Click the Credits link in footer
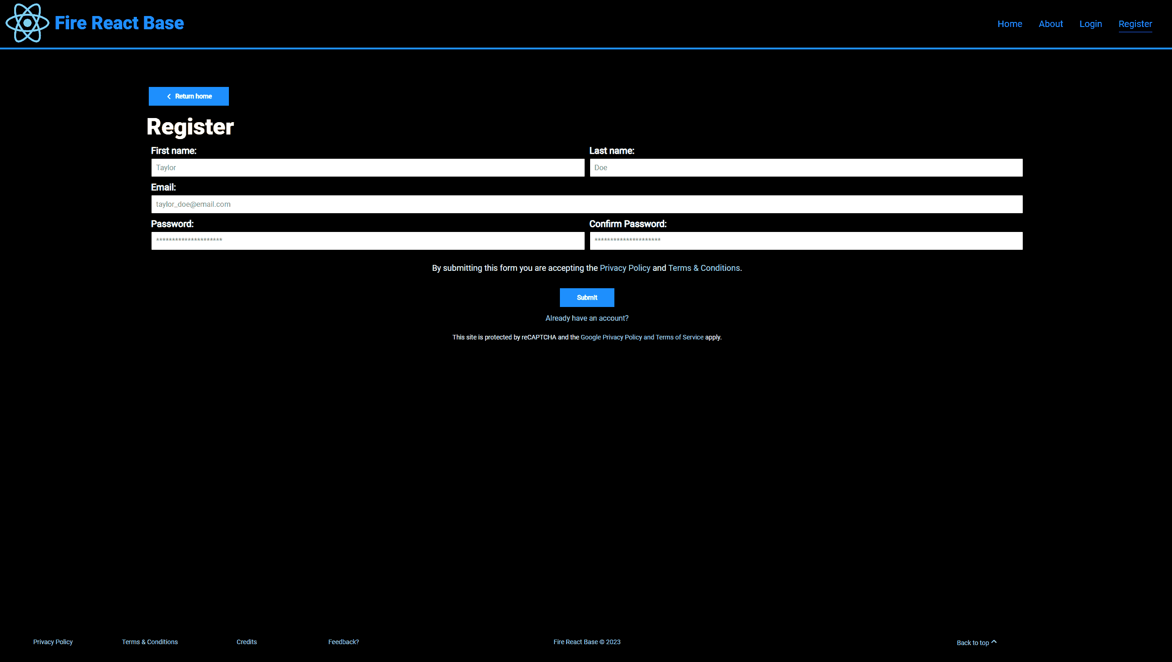Image resolution: width=1172 pixels, height=662 pixels. (246, 641)
